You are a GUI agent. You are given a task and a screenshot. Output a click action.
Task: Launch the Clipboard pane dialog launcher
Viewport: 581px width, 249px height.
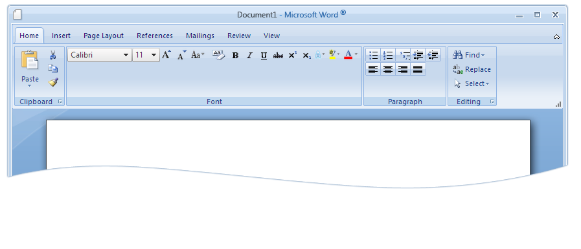tap(60, 102)
